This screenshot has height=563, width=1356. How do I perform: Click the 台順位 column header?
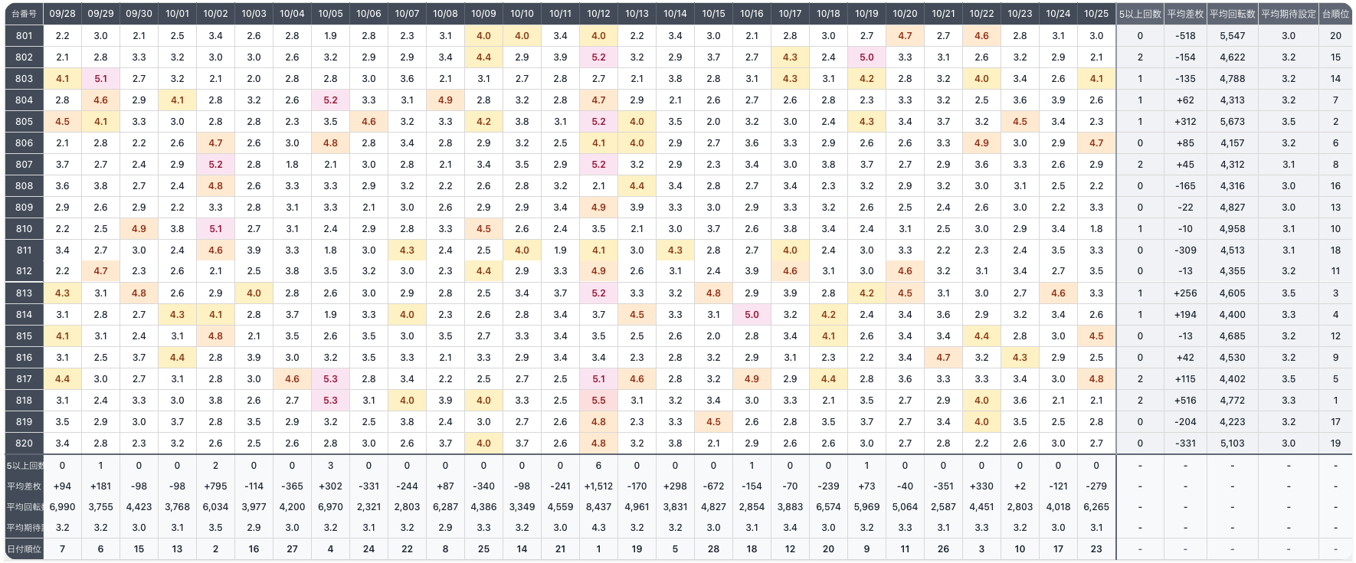click(x=1335, y=14)
